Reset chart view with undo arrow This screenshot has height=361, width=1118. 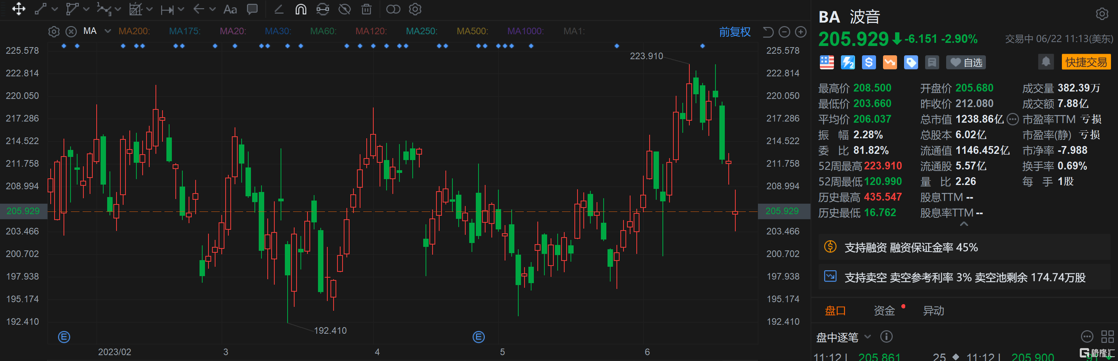[768, 32]
